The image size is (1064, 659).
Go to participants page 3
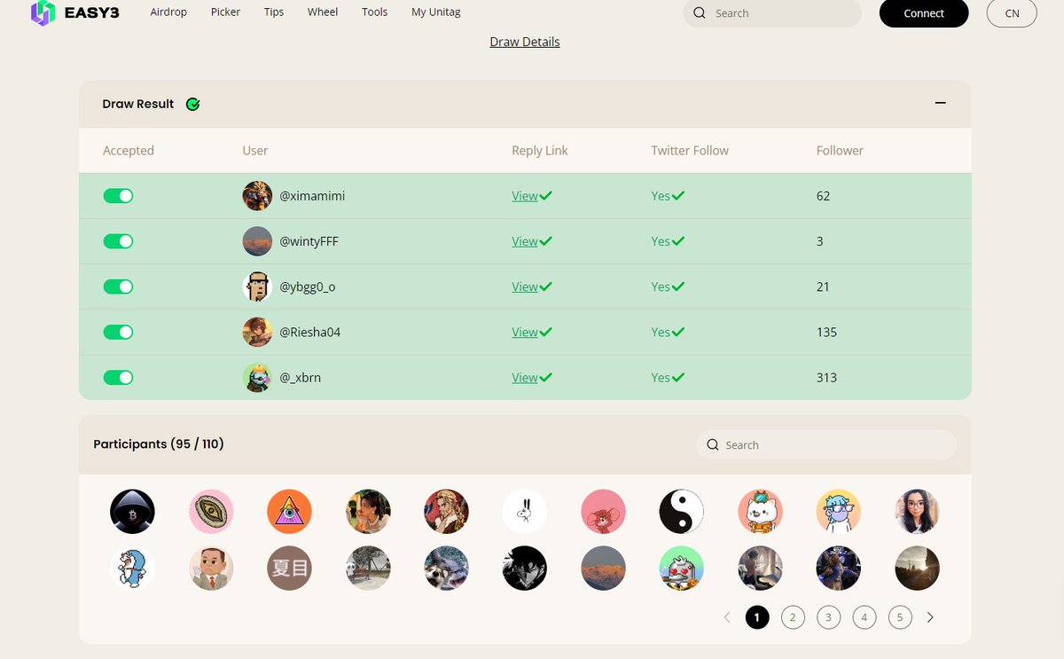(828, 617)
